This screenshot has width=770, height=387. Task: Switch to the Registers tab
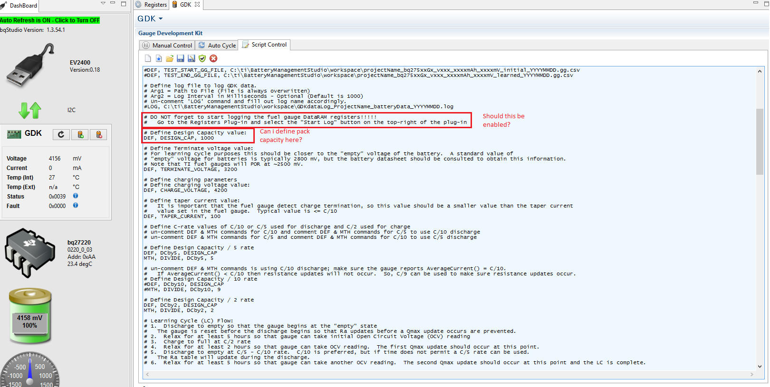[x=152, y=5]
